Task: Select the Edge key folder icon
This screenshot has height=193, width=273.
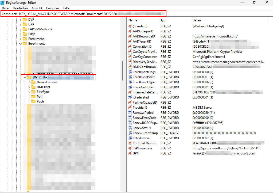Action: click(x=25, y=34)
